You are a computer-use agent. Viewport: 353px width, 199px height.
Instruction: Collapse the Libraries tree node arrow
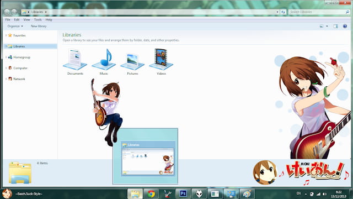6,46
